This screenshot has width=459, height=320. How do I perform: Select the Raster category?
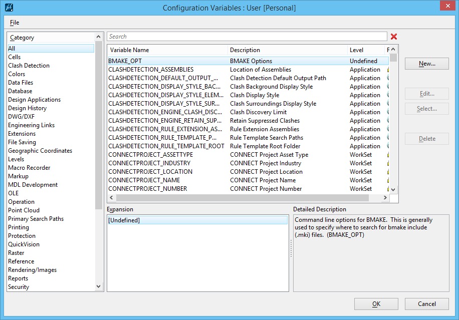click(x=51, y=253)
